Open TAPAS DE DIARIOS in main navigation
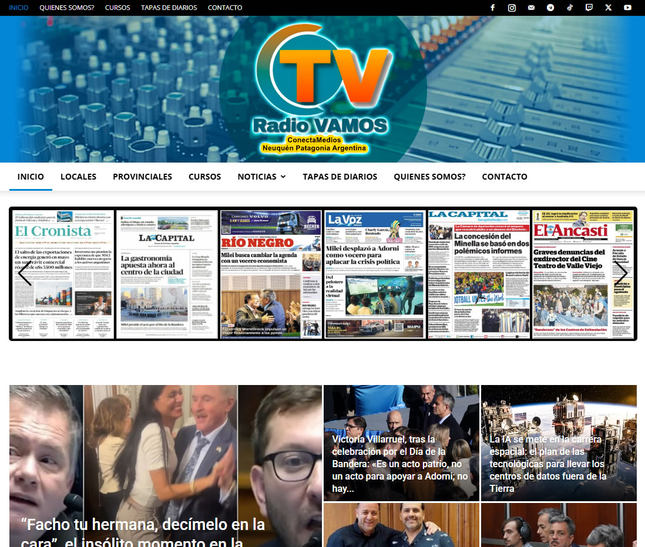The height and width of the screenshot is (547, 645). click(340, 177)
